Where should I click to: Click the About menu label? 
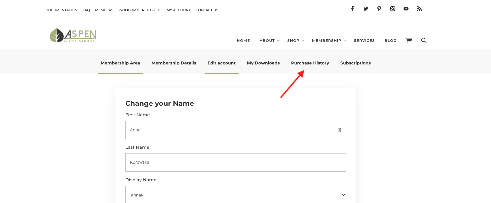[267, 41]
